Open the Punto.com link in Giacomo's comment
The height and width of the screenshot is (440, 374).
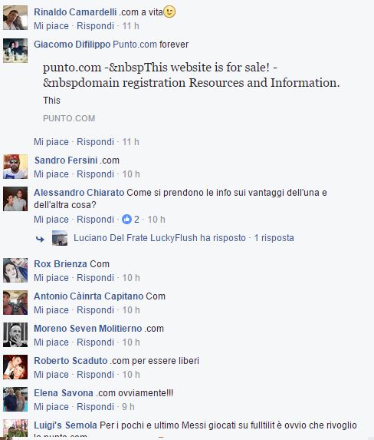coord(135,45)
